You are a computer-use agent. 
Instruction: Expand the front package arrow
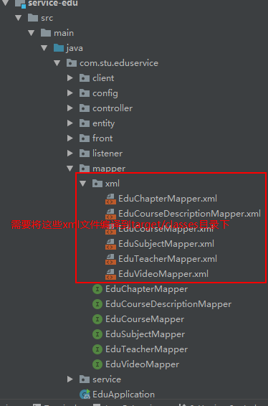coord(70,138)
